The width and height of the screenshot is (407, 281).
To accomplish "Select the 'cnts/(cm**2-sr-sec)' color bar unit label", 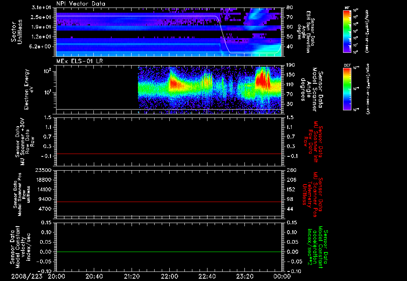I will [x=367, y=31].
